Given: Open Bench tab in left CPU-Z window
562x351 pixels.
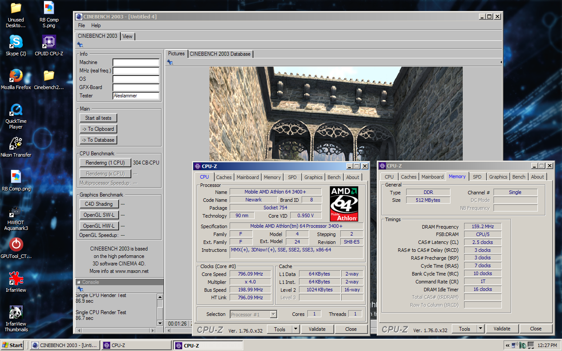Looking at the screenshot, I should point(334,177).
